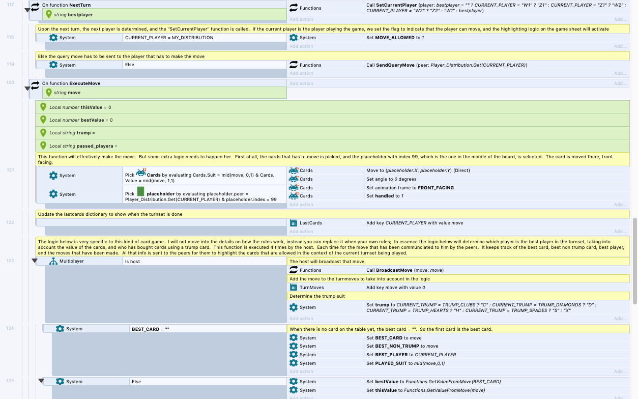Click the vertical scrollbar thumb of the event sheet
Screen dimensions: 638x399
click(x=634, y=261)
